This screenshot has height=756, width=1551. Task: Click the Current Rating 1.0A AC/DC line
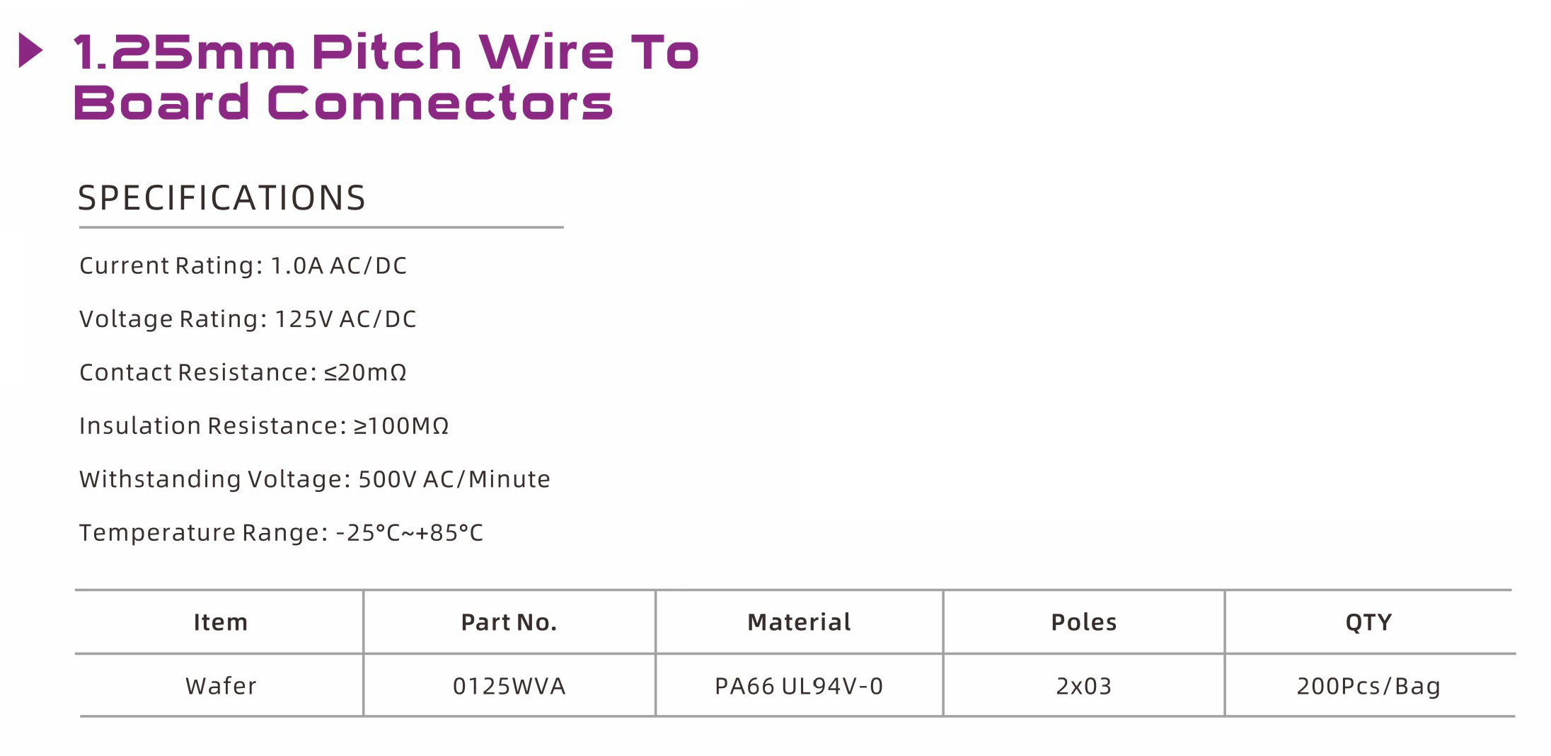point(243,265)
